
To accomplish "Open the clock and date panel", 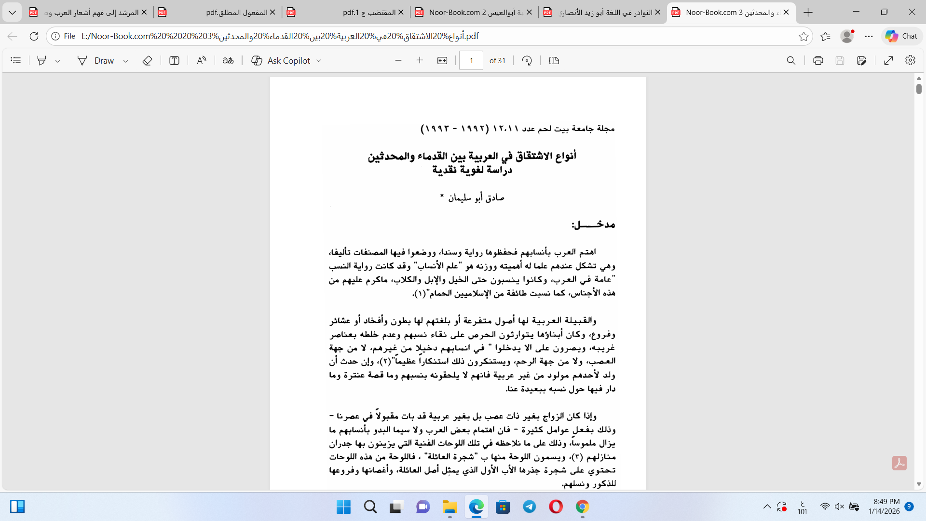I will (x=884, y=507).
